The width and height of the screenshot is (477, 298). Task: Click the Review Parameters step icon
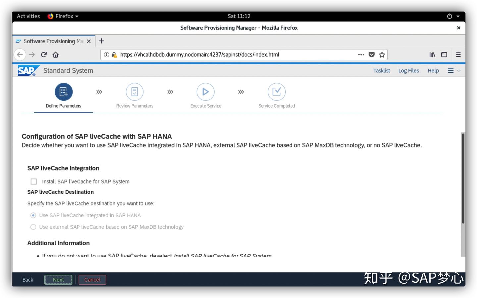click(134, 92)
